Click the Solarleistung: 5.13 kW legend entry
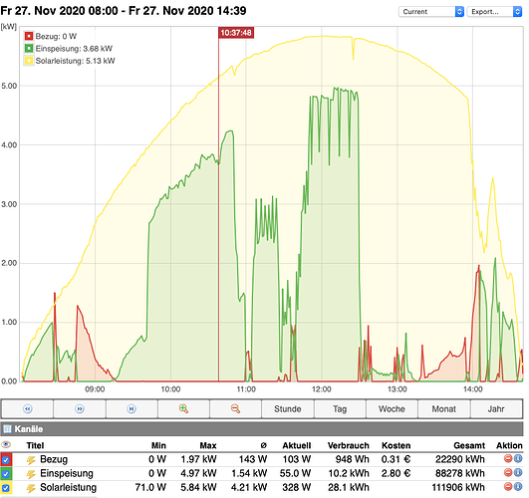This screenshot has width=529, height=498. coord(76,61)
